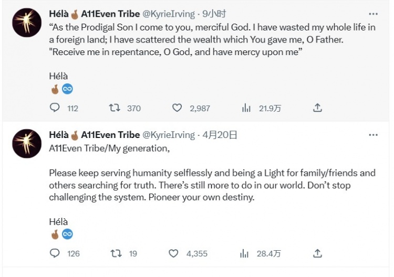This screenshot has height=277, width=394.
Task: Open more options on the first tweet
Action: [373, 14]
